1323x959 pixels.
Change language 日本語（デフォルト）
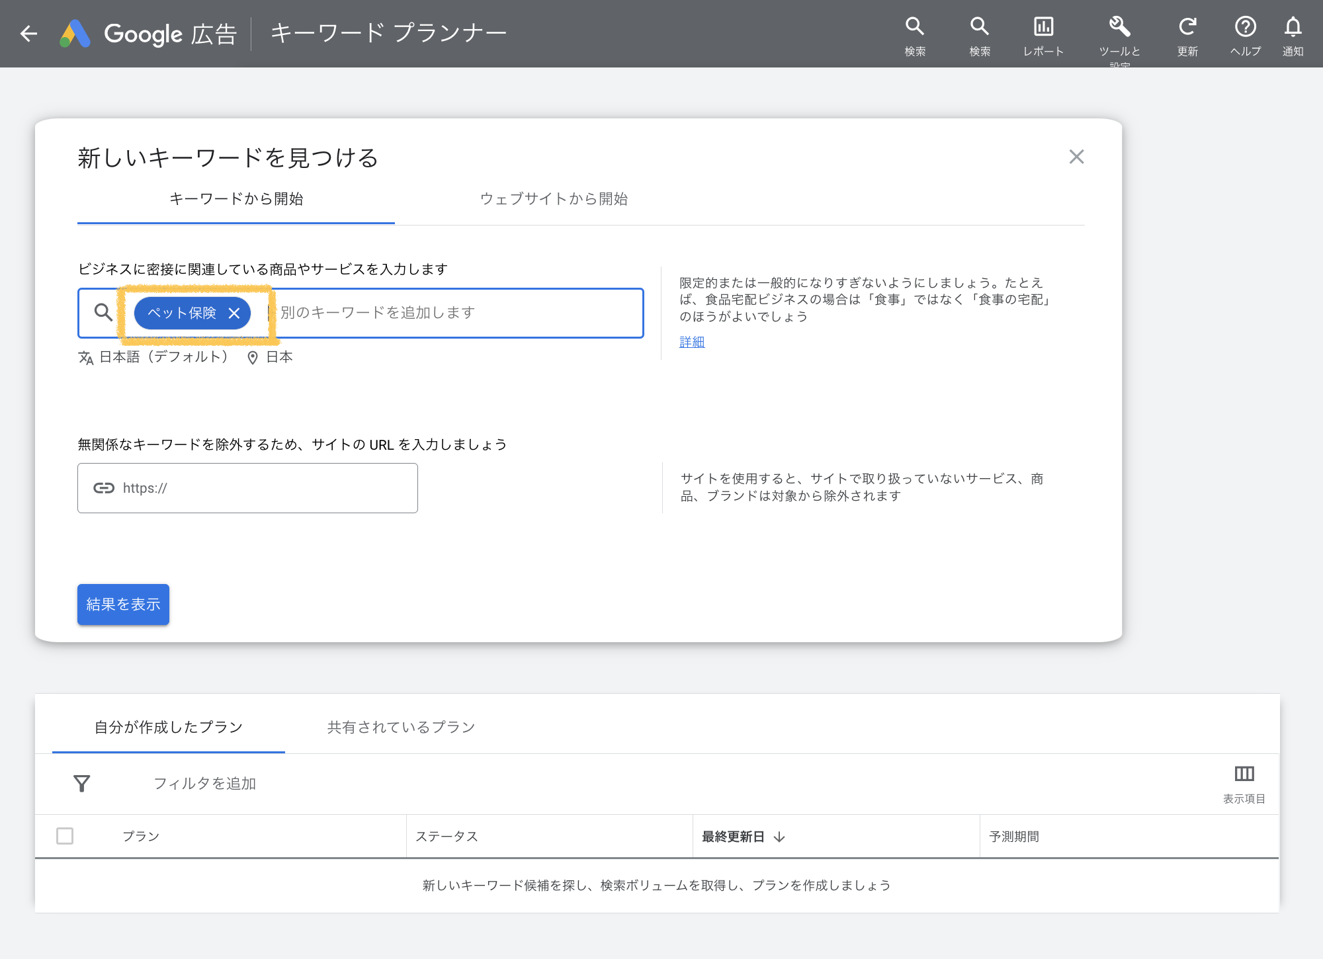pos(153,357)
